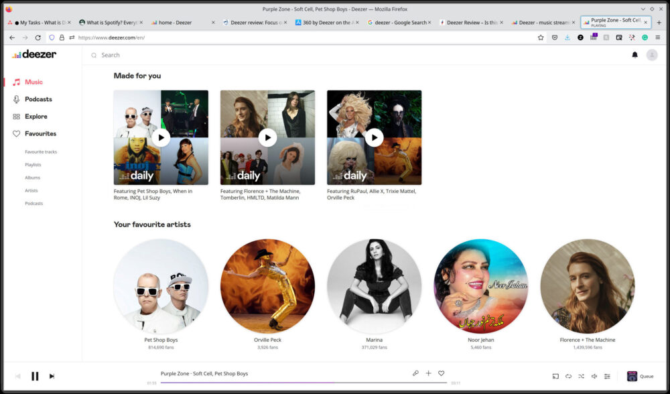Open Firefox hamburger application menu
This screenshot has height=394, width=670.
tap(659, 38)
